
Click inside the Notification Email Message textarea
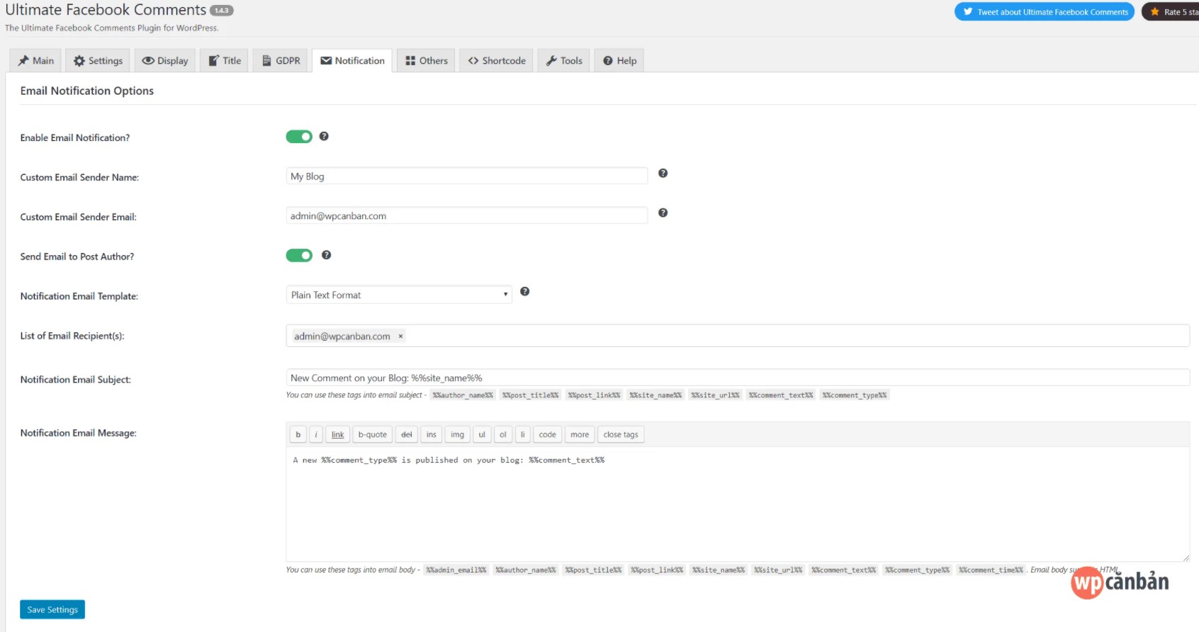[x=737, y=503]
